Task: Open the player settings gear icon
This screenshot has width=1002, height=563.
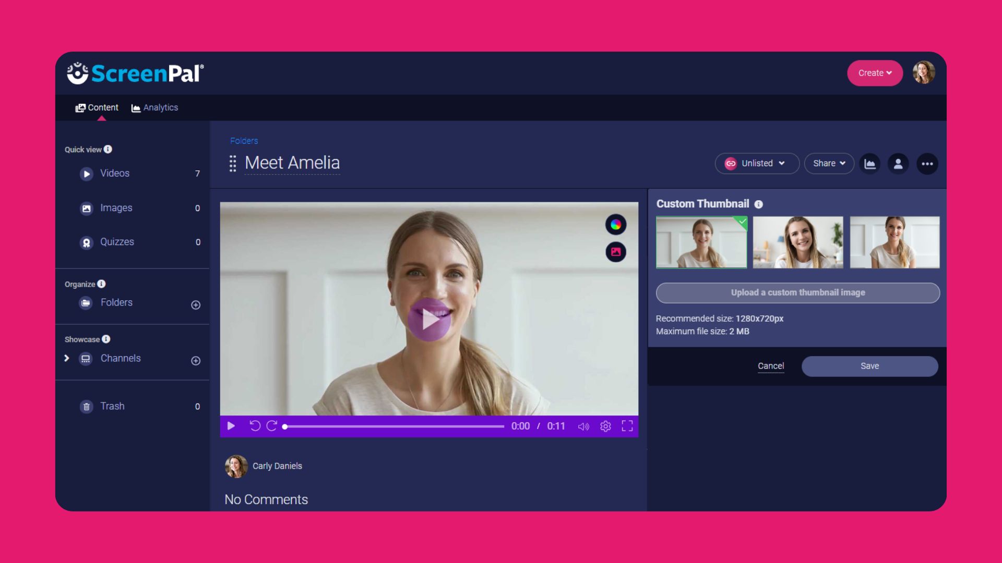Action: coord(605,426)
